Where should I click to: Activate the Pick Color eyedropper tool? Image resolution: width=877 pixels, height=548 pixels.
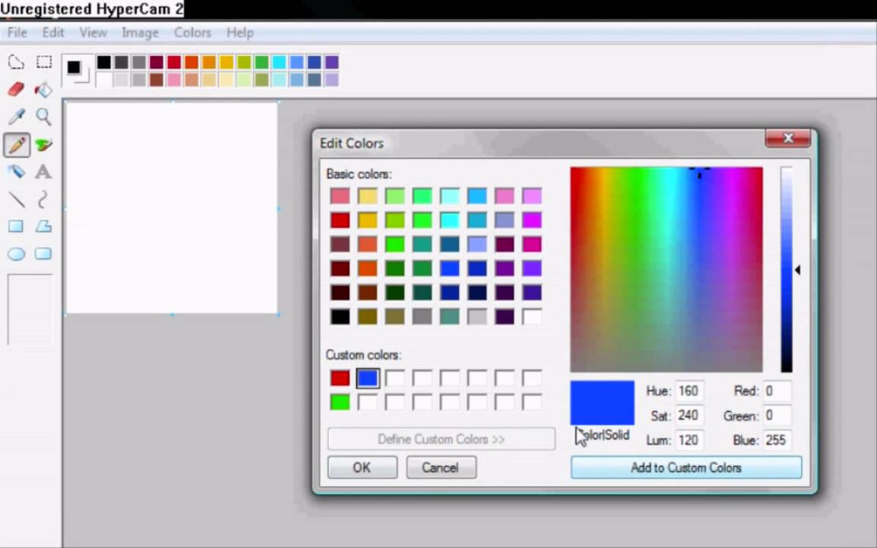tap(16, 117)
